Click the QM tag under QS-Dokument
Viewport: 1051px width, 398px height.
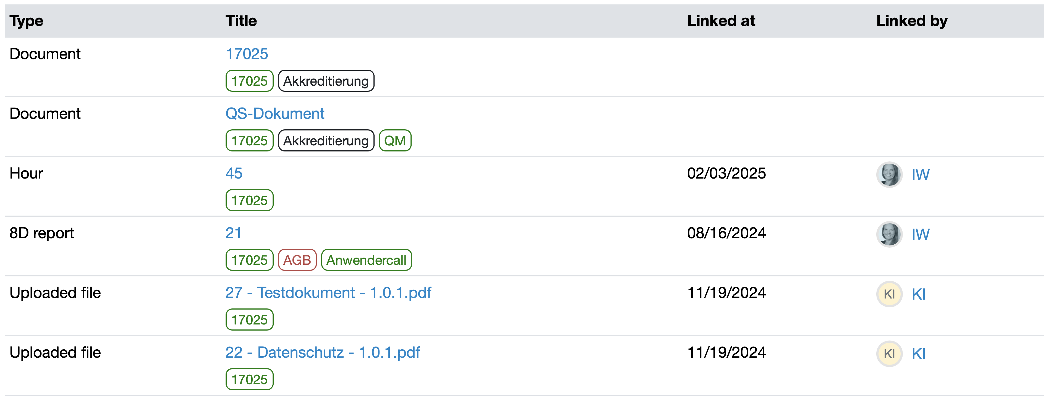tap(395, 141)
